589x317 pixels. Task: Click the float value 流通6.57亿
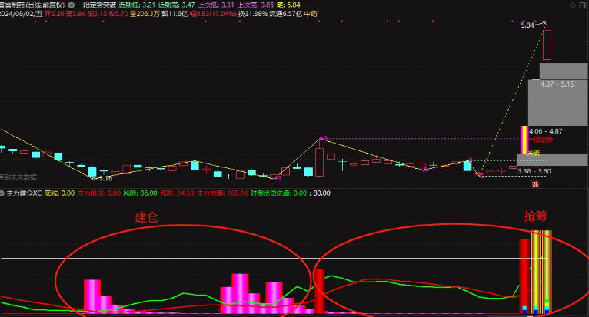[286, 14]
